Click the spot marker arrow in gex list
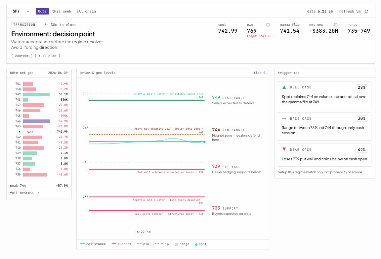Image resolution: width=381 pixels, height=259 pixels. (x=20, y=132)
